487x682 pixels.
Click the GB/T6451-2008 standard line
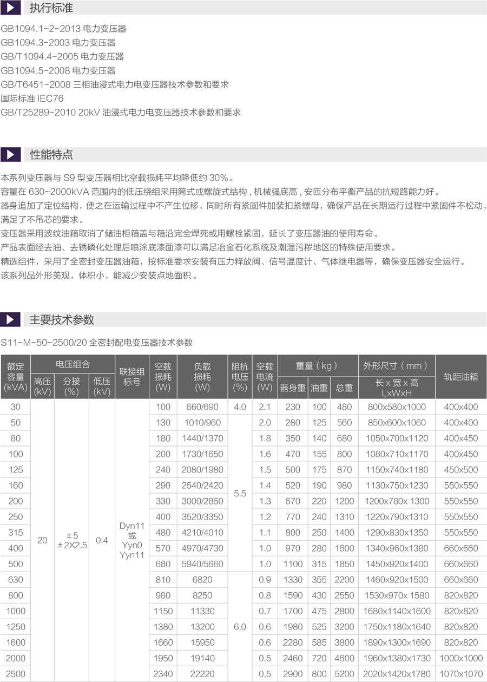(x=115, y=84)
